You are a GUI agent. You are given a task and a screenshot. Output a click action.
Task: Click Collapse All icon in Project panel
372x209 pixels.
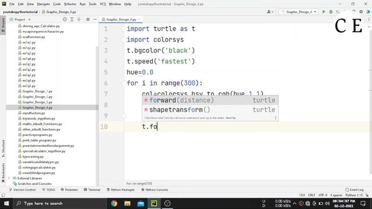click(x=79, y=19)
